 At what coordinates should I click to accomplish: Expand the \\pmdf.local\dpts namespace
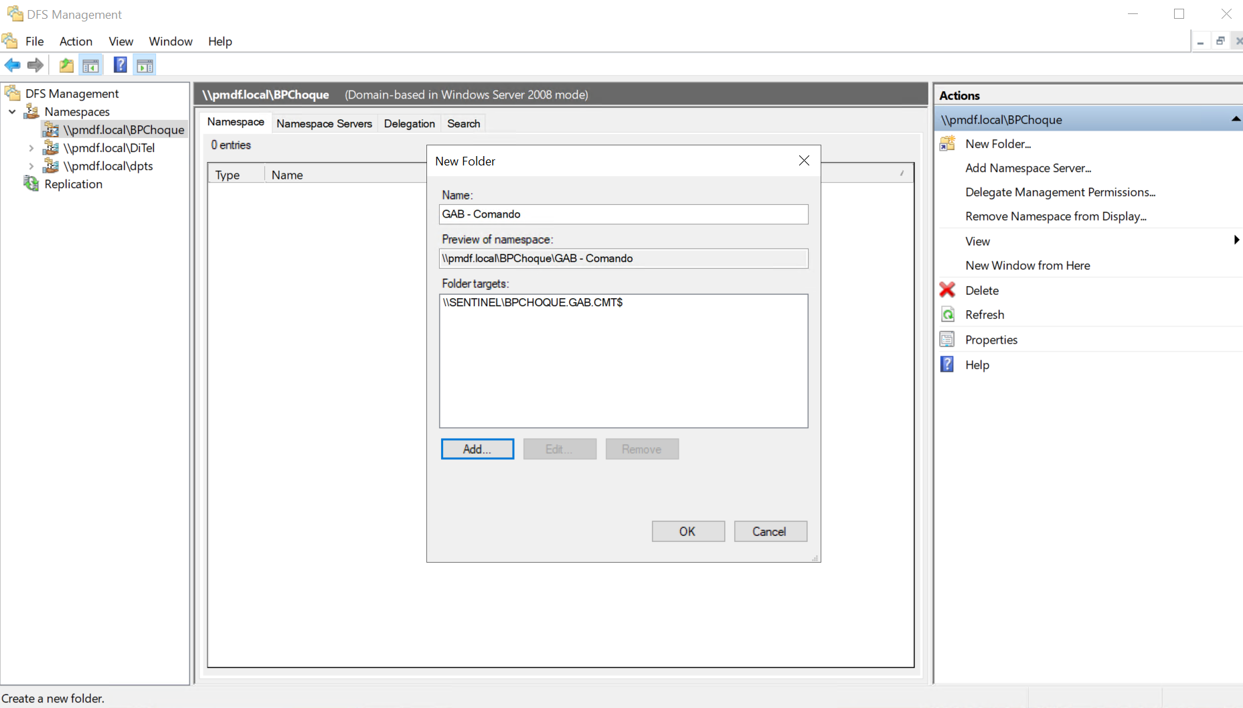click(x=31, y=166)
